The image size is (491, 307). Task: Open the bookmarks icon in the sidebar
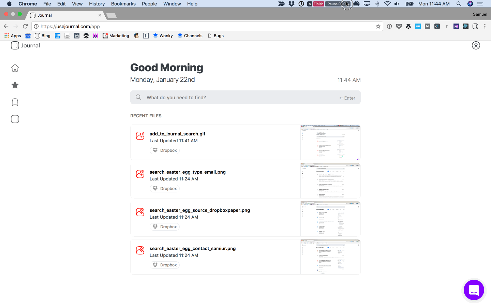15,102
